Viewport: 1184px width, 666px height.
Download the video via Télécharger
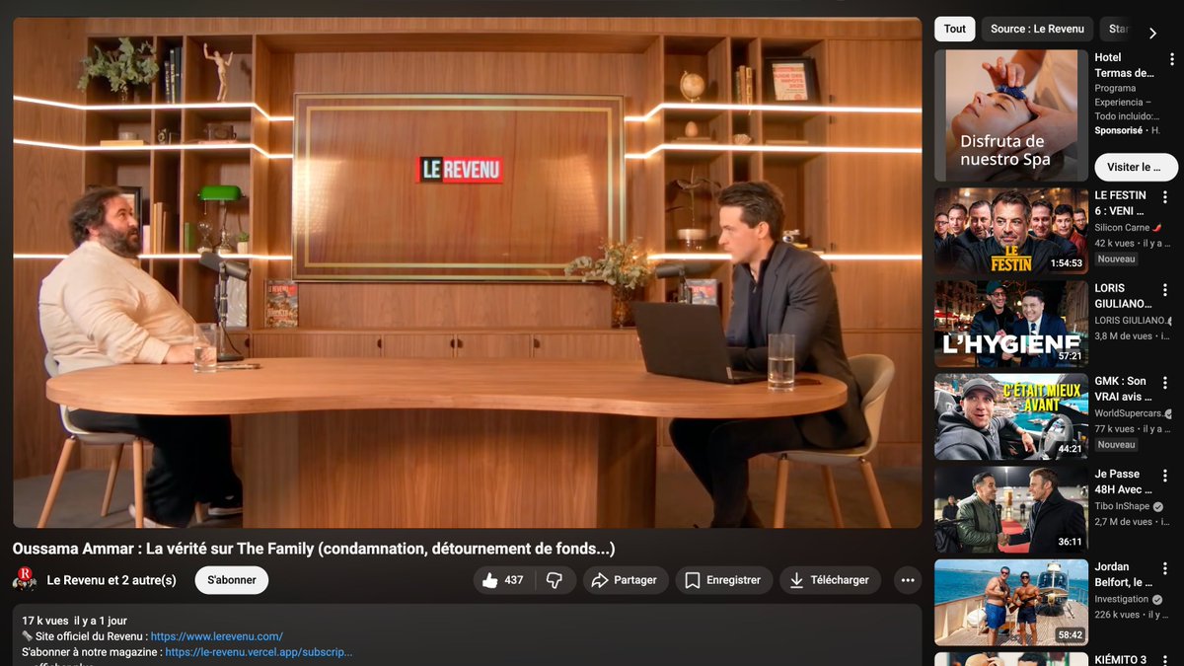tap(830, 580)
